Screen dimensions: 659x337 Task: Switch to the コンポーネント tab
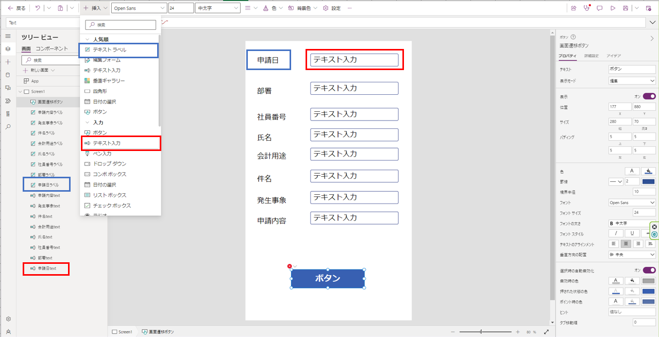52,48
